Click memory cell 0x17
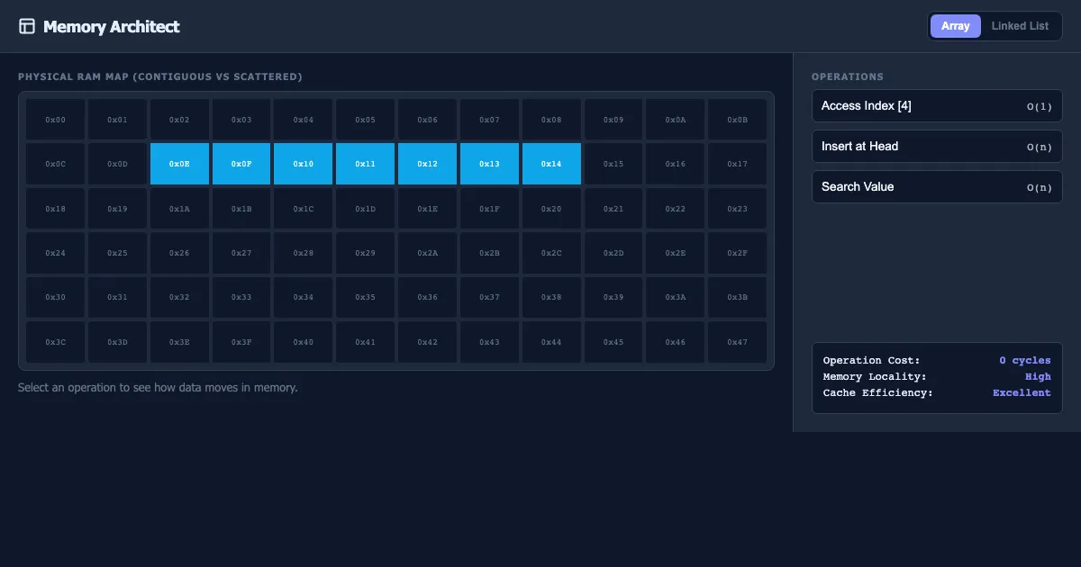Screen dimensions: 1081x567 [737, 164]
